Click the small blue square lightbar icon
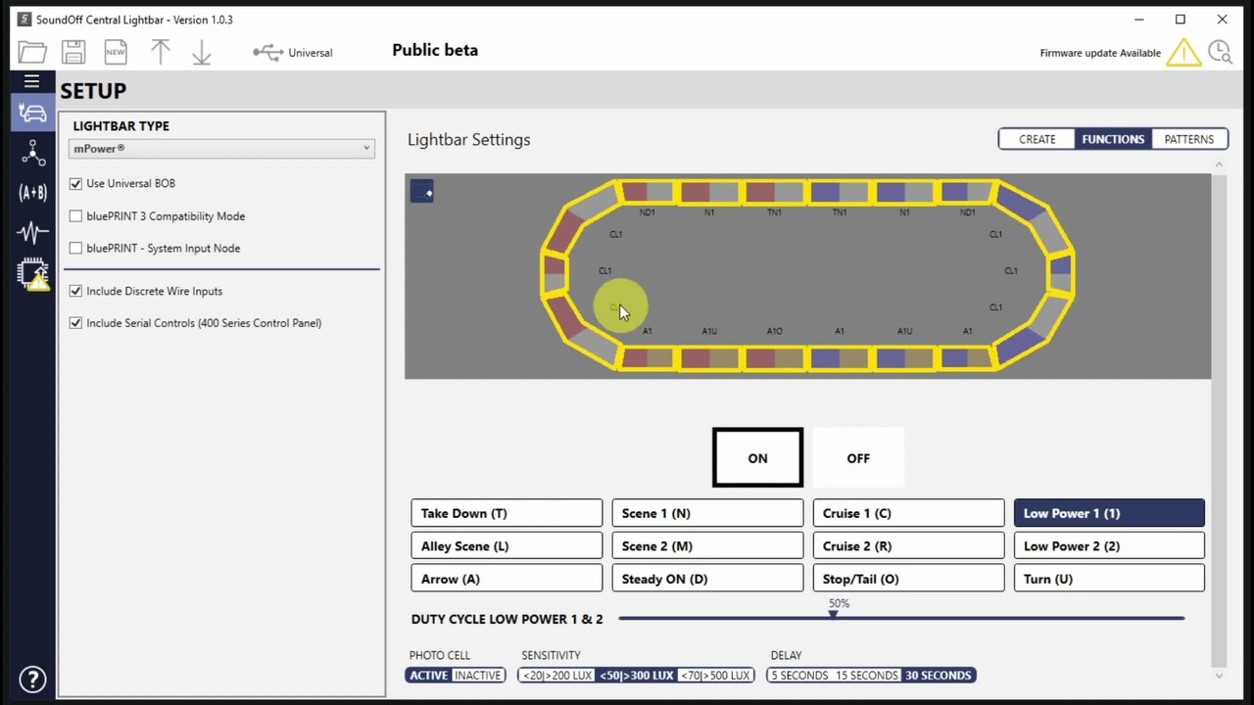The width and height of the screenshot is (1254, 705). (422, 191)
